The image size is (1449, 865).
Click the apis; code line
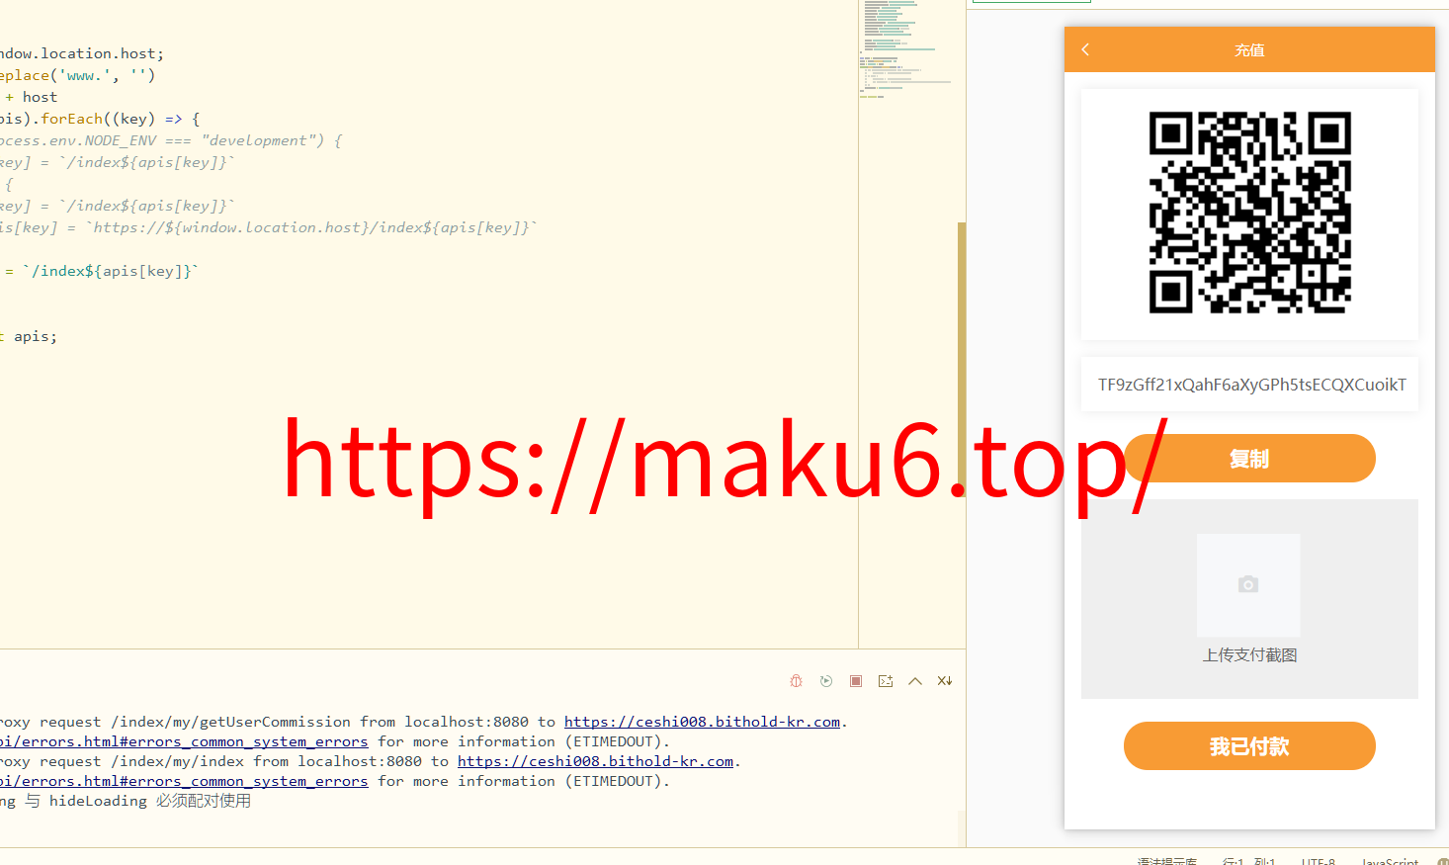point(29,336)
